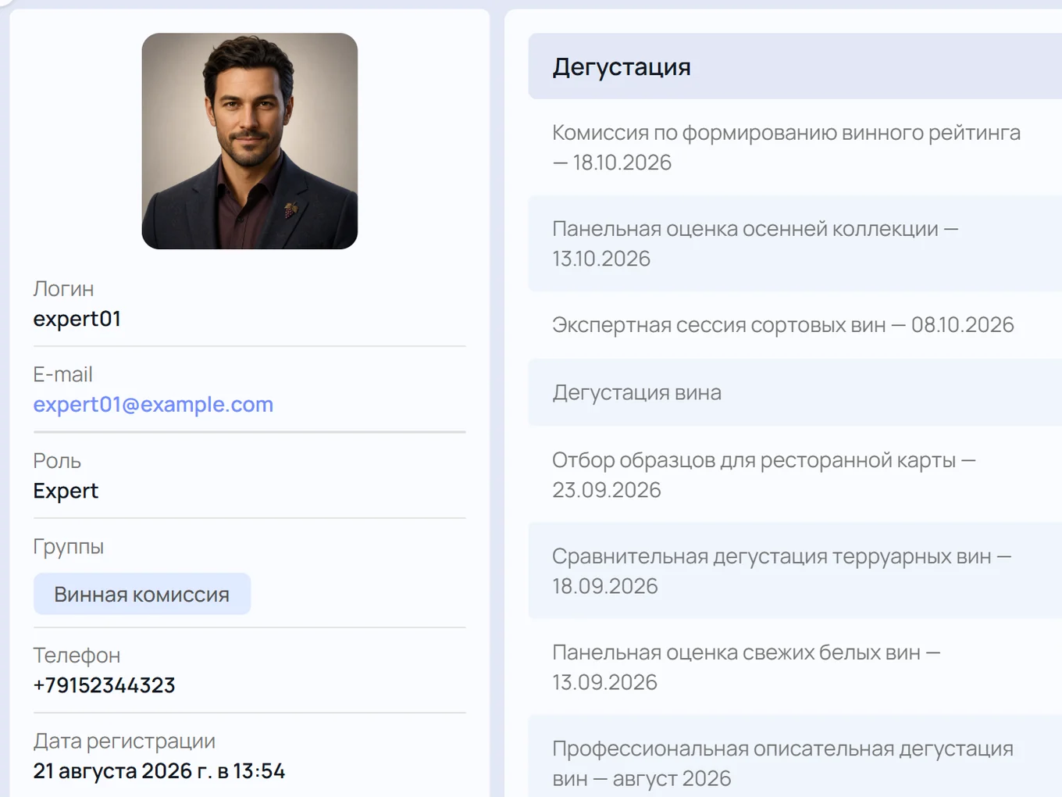Select Панельная оценка свежих белых вин entry
This screenshot has width=1062, height=797.
pyautogui.click(x=795, y=667)
